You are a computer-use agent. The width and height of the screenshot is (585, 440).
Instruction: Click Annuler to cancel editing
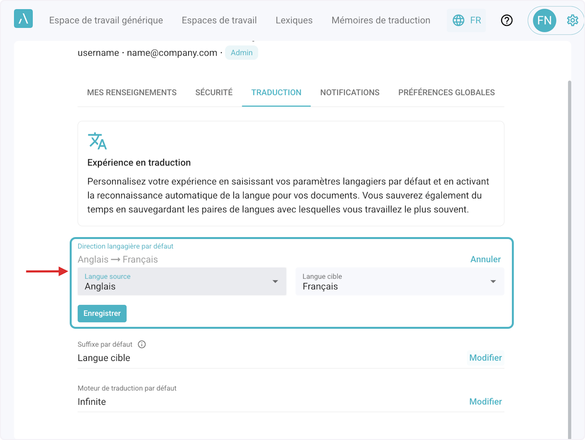tap(485, 260)
